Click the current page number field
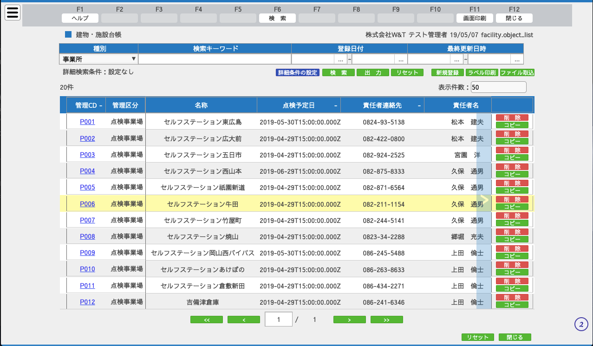 (279, 319)
